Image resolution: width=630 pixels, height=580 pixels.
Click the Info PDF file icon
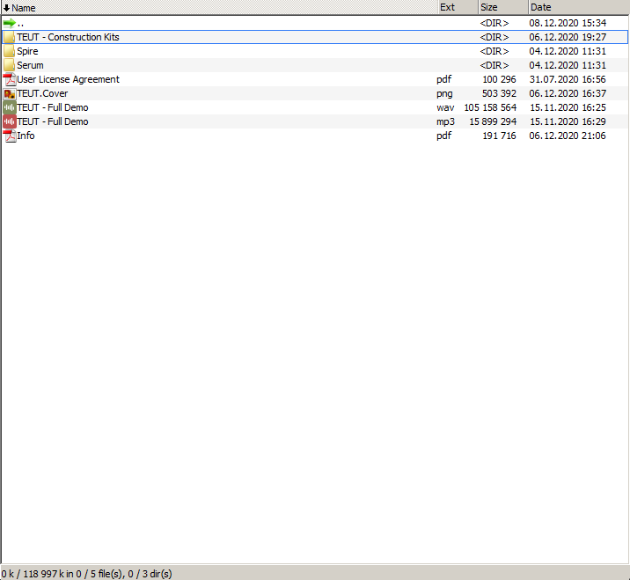(10, 136)
